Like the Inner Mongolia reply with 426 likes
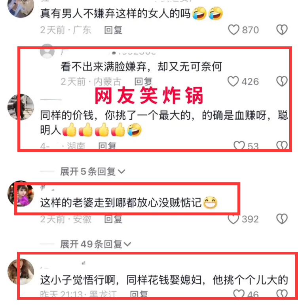 coord(233,81)
